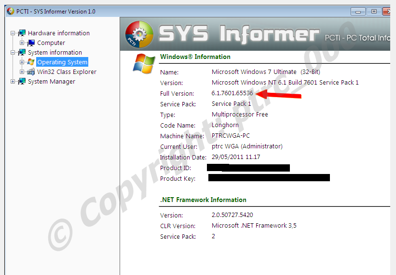
Task: Click the installation date 29/05/2011 11.17
Action: point(236,157)
